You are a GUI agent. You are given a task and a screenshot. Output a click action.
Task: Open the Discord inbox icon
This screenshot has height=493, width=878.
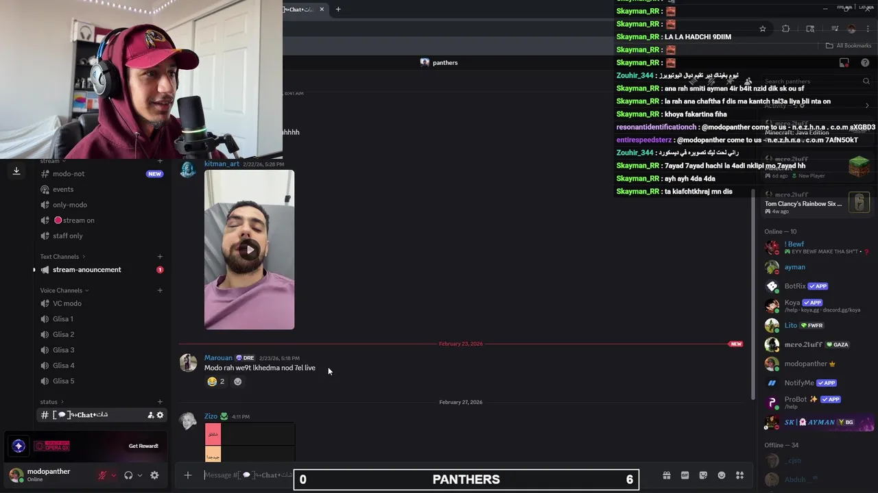844,62
